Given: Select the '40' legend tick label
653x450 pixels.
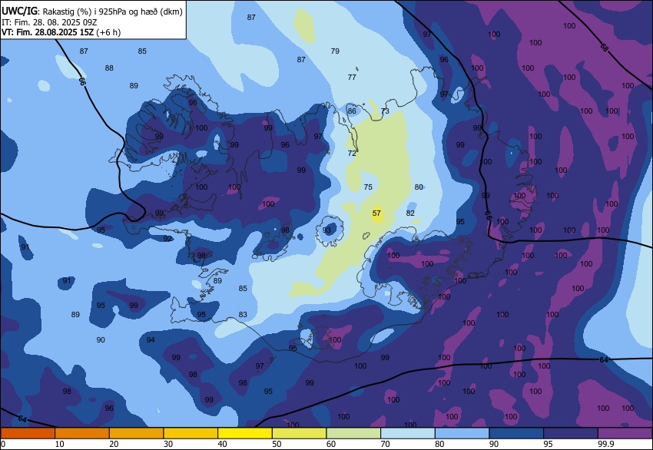Looking at the screenshot, I should pyautogui.click(x=222, y=444).
